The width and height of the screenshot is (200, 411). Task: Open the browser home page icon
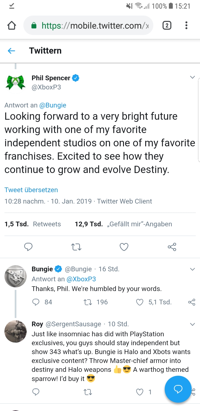click(11, 26)
